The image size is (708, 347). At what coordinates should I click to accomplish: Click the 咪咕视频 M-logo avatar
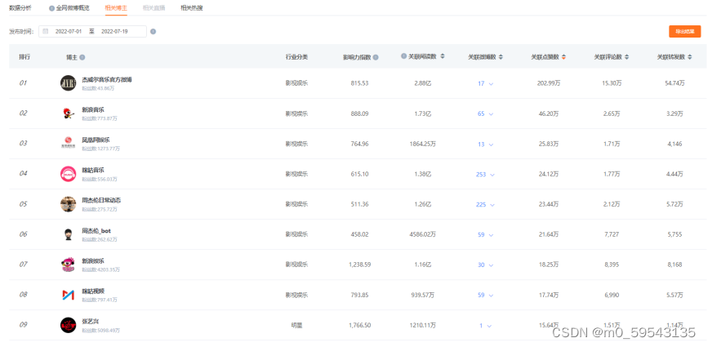[68, 295]
